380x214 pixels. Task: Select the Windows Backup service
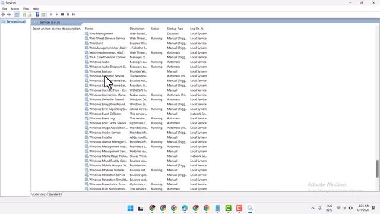(146, 71)
